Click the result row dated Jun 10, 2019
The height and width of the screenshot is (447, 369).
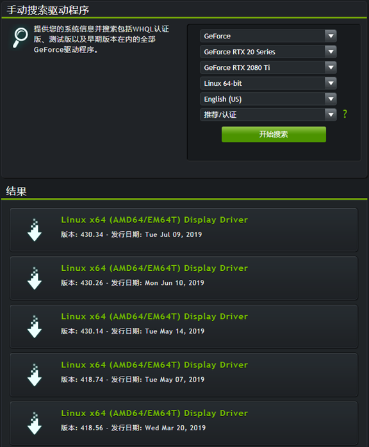pyautogui.click(x=184, y=278)
